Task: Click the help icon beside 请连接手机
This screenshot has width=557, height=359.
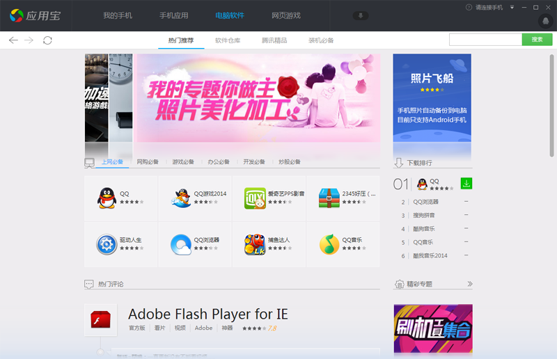Action: tap(469, 7)
